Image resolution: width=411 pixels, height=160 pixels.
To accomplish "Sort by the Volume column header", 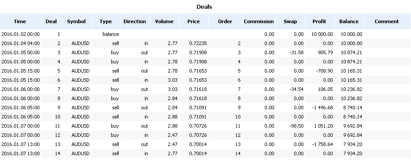I will [164, 21].
